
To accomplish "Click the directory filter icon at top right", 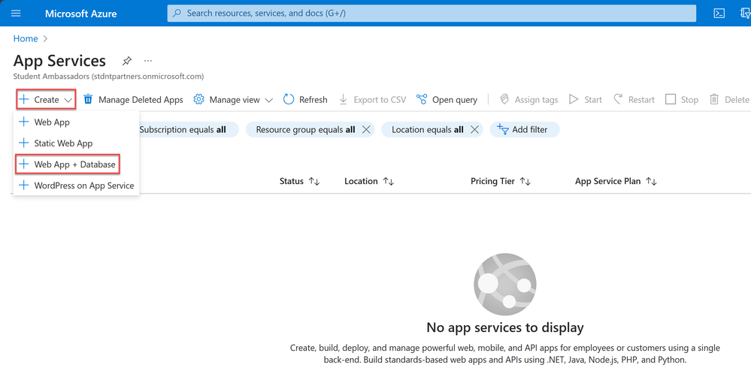I will click(745, 13).
